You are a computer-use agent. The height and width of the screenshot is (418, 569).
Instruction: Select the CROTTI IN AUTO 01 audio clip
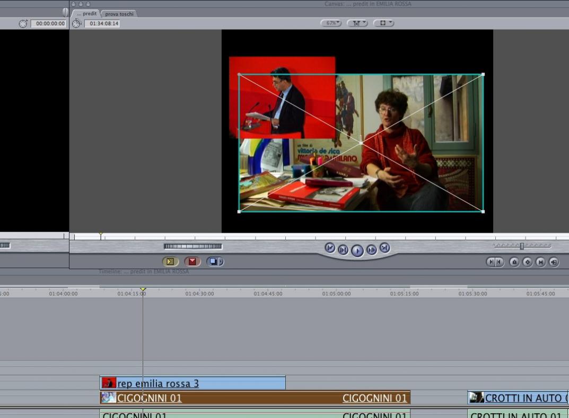518,414
